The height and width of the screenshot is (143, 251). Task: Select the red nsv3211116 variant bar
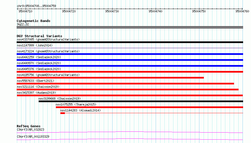pos(127,90)
